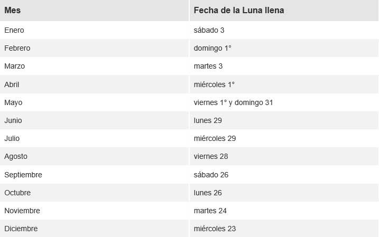Click the 'martes 3' date cell

pos(208,66)
